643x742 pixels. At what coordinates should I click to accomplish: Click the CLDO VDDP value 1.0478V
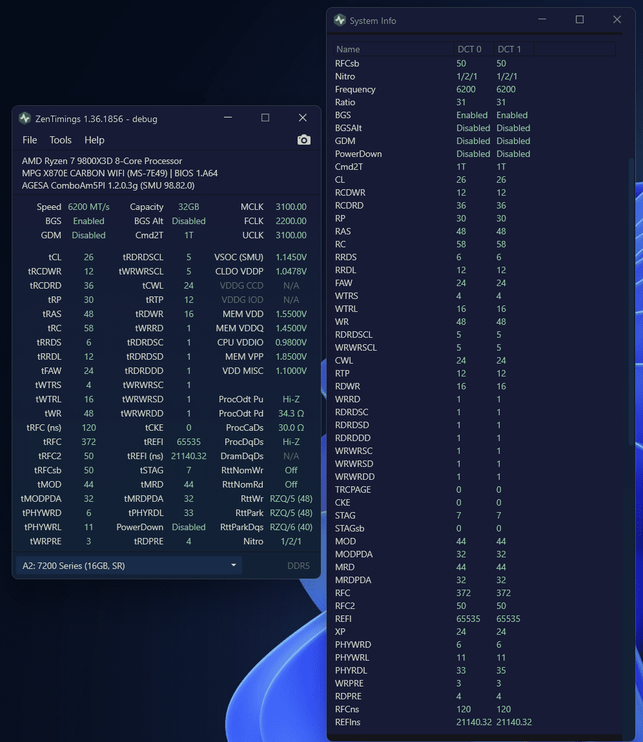coord(291,271)
